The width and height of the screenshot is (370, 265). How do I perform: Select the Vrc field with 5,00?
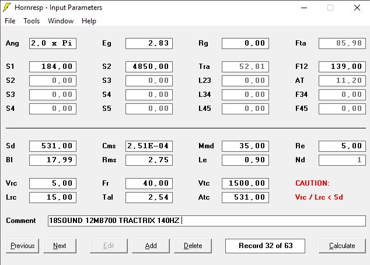[53, 183]
